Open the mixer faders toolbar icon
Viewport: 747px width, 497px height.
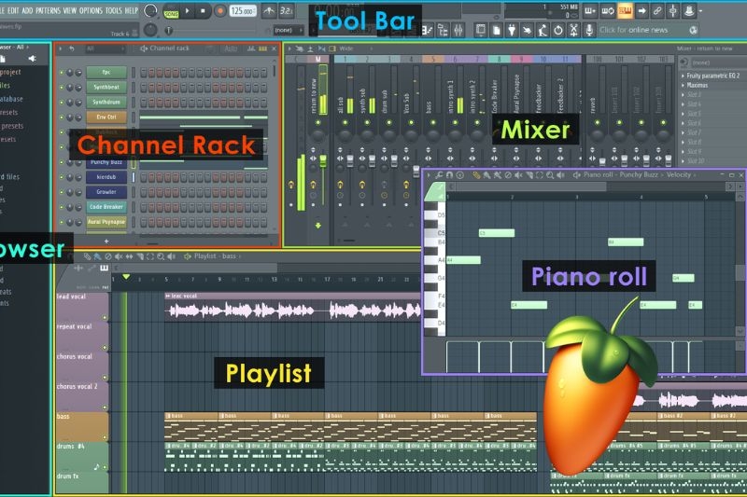click(458, 31)
